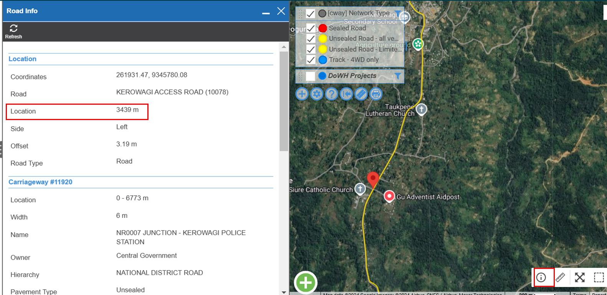Uncheck the Track - 4WD only checkbox
Viewport: 607px width, 295px height.
point(311,60)
